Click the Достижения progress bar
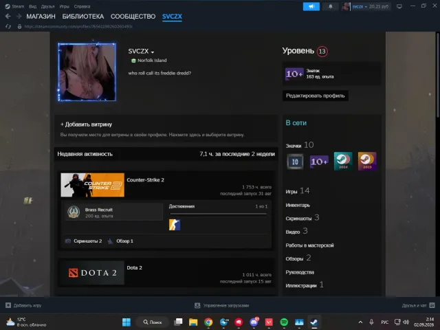Image resolution: width=440 pixels, height=330 pixels. point(218,214)
